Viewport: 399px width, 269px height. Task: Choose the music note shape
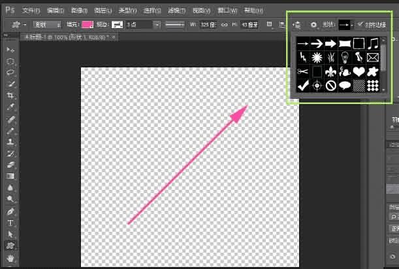pyautogui.click(x=373, y=44)
